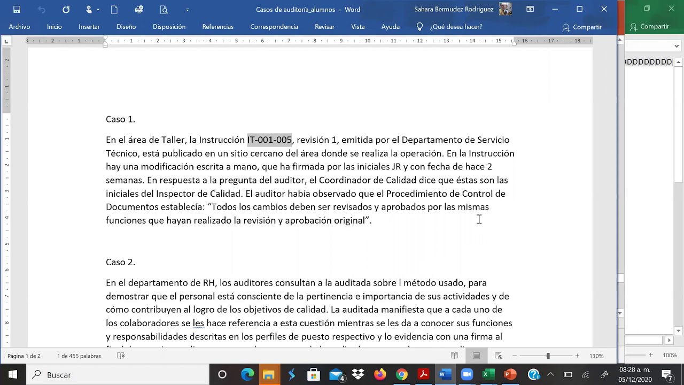Click the ¿Qué desea hacer? search box
Image resolution: width=684 pixels, height=385 pixels.
tap(456, 27)
